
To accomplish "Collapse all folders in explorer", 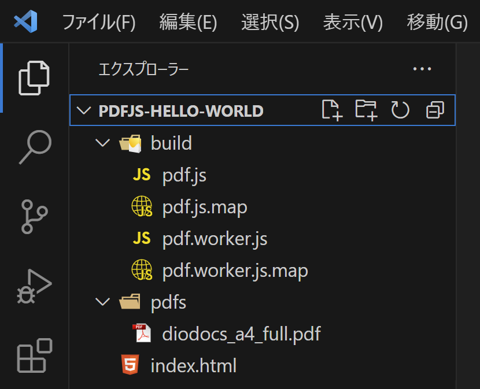I will (435, 110).
